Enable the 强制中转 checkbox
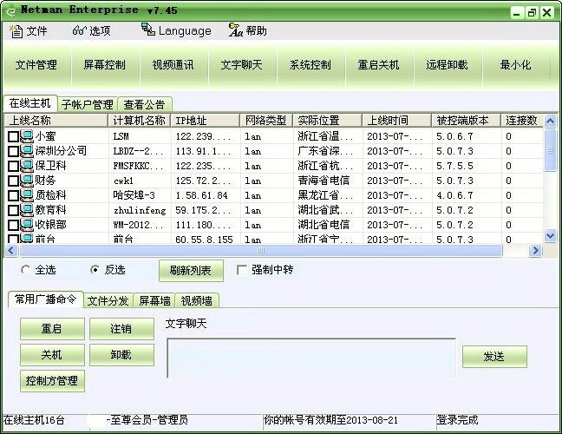The height and width of the screenshot is (434, 562). [x=242, y=270]
